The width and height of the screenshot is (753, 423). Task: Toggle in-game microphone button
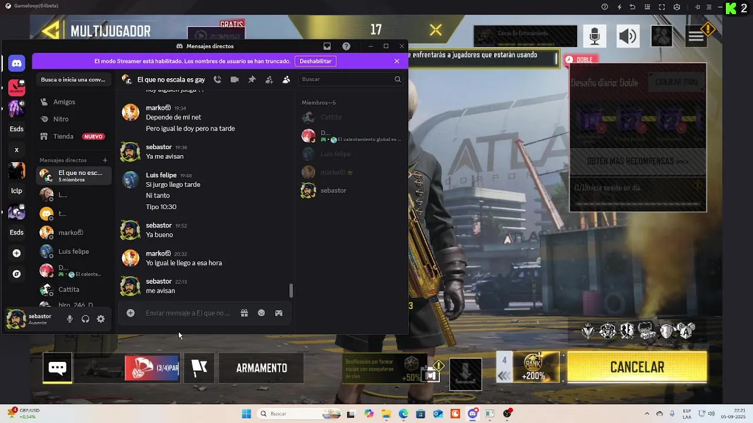click(595, 36)
